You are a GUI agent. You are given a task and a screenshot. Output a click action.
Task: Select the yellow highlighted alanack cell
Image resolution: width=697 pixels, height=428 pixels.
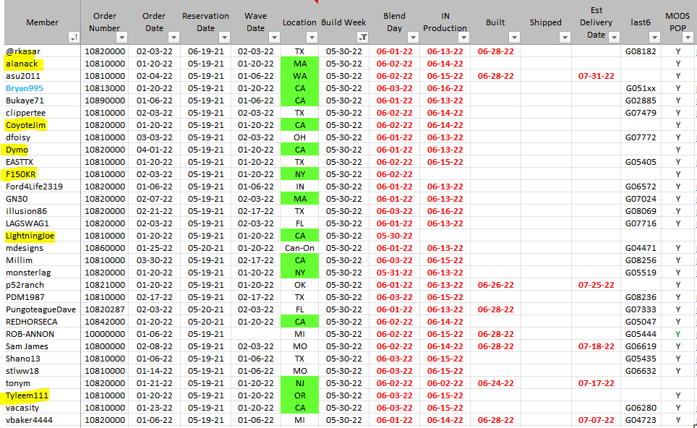[22, 64]
